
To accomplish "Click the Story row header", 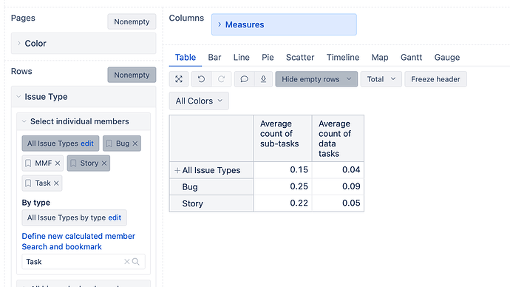I will (x=211, y=203).
